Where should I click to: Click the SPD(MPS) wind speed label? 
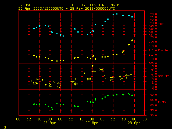[x=164, y=76]
